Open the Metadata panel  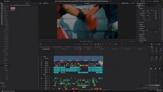pyautogui.click(x=149, y=1)
